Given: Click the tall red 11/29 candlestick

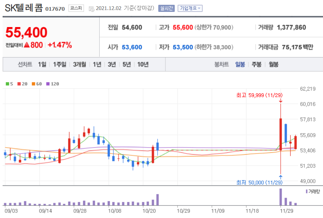Looking at the screenshot, I should [281, 134].
